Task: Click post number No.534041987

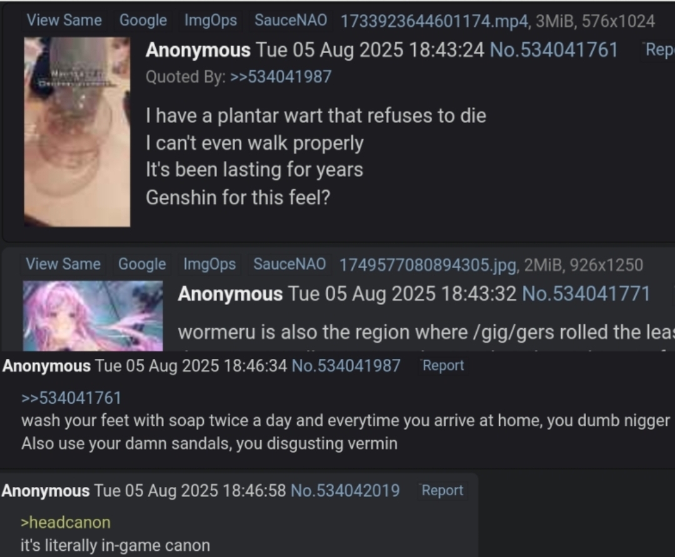Action: [346, 366]
